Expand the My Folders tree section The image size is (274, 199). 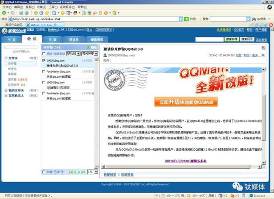tap(6, 90)
